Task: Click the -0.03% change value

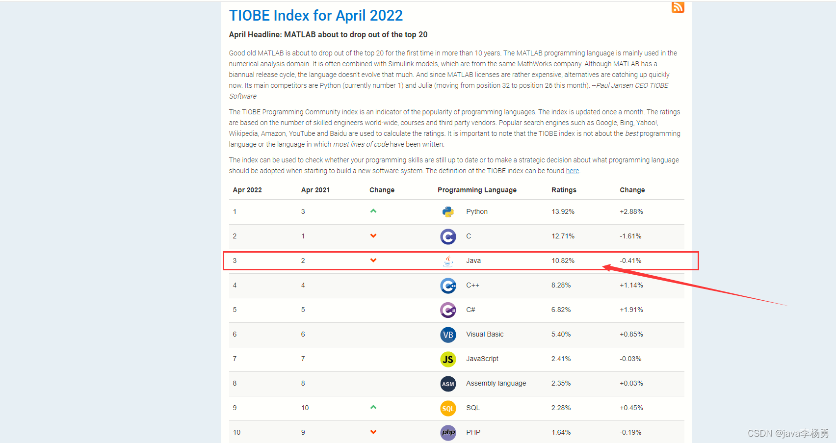Action: [630, 359]
